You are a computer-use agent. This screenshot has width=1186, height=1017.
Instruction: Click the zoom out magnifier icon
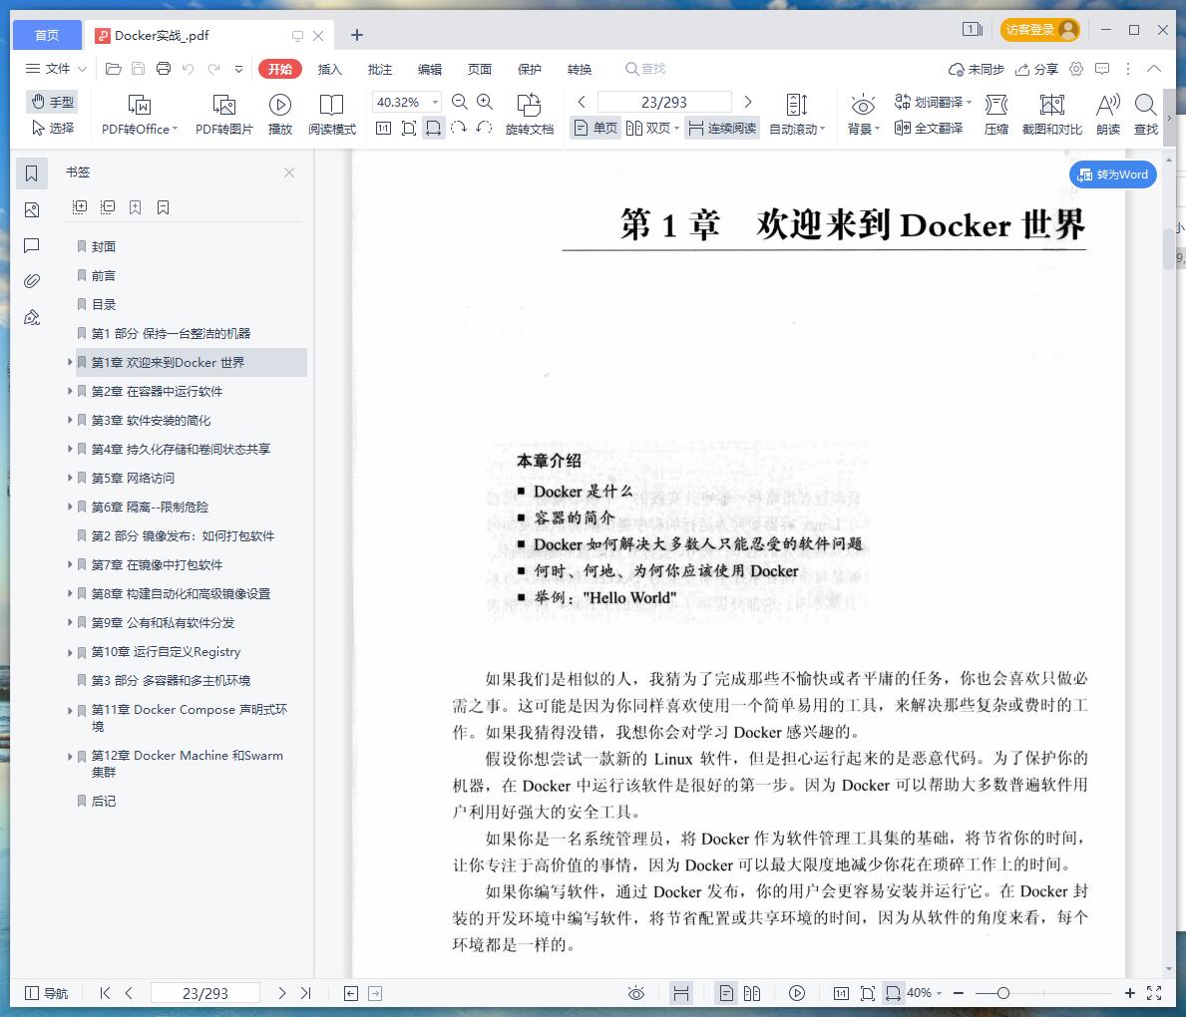[459, 102]
